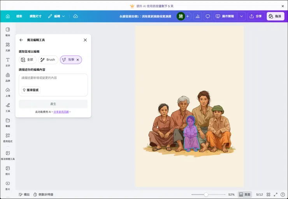Image resolution: width=288 pixels, height=199 pixels.
Task: Open the 應用程式 apps sidebar
Action: click(8, 138)
